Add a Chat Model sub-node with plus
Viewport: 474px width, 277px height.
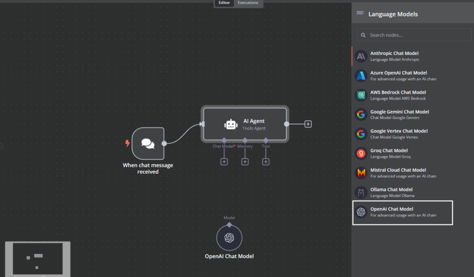pos(224,162)
